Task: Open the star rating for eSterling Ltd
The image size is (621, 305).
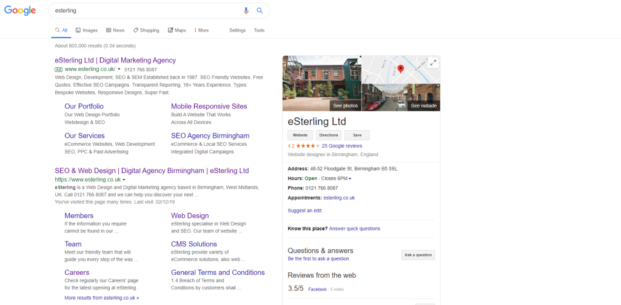Action: (307, 146)
